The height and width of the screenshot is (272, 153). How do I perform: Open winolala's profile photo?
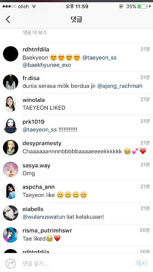pos(11,104)
